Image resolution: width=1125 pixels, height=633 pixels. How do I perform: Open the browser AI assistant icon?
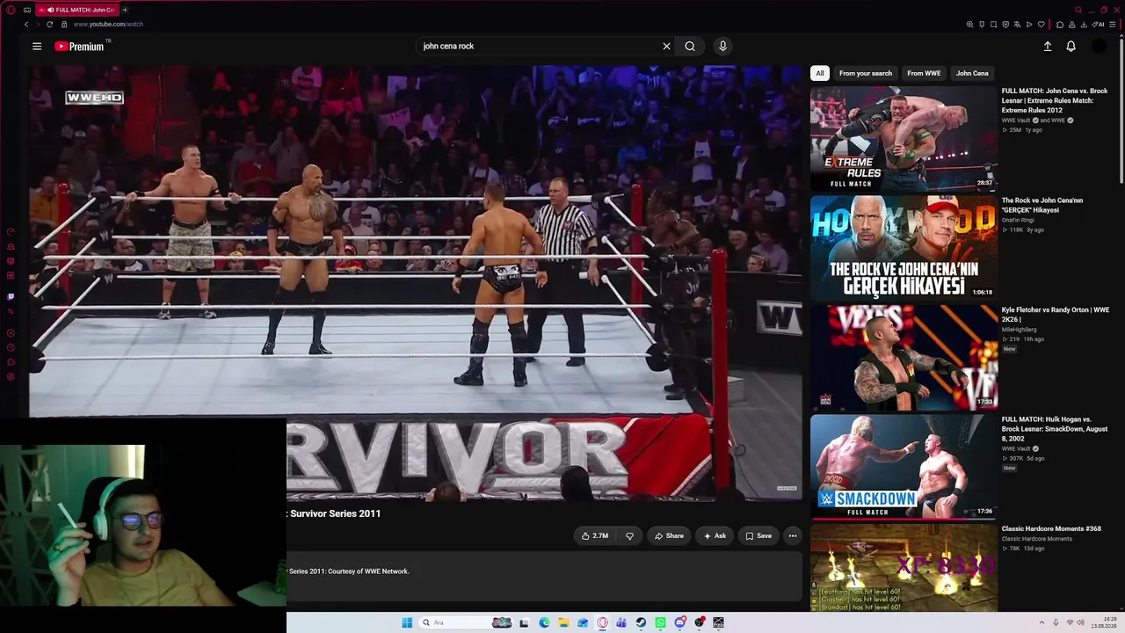pos(1100,25)
